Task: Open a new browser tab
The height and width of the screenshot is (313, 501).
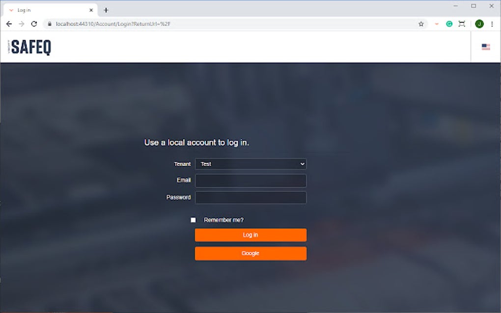Action: click(106, 9)
